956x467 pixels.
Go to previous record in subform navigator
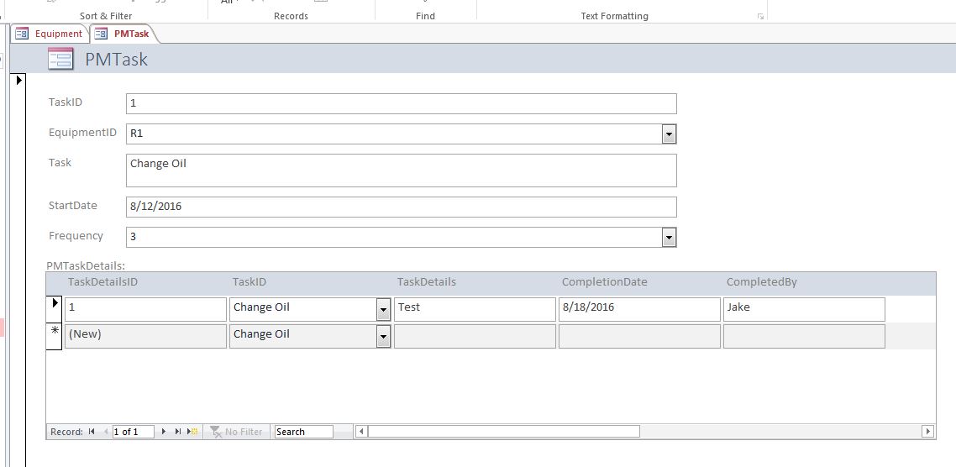106,432
